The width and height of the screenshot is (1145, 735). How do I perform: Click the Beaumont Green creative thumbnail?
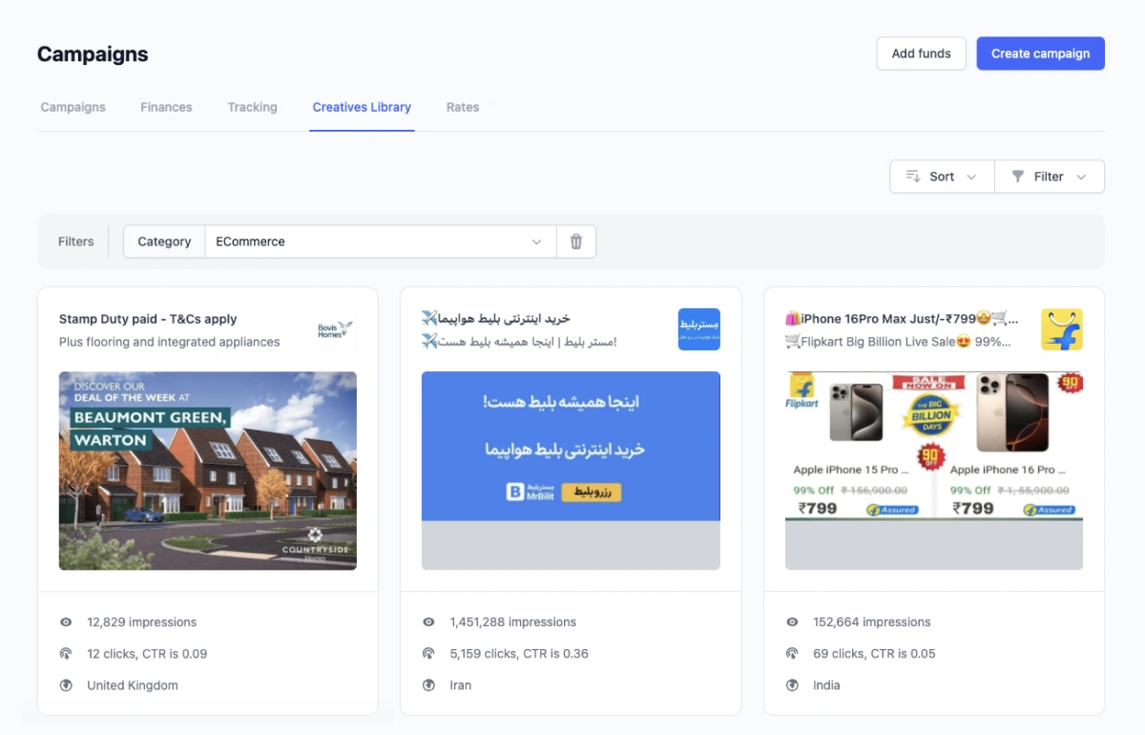pos(207,471)
